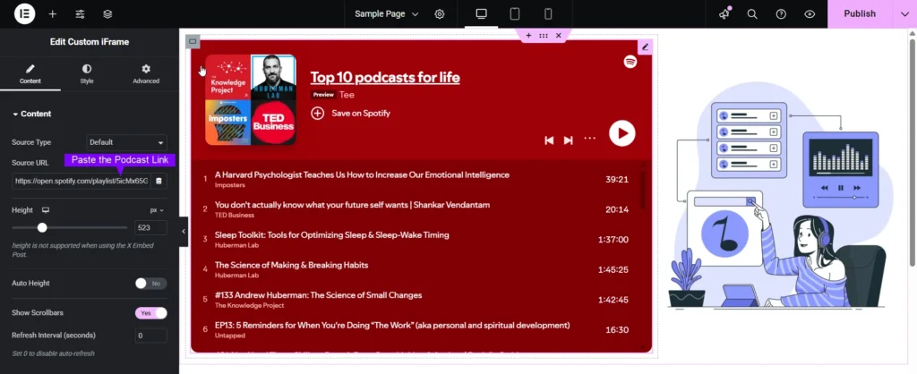The height and width of the screenshot is (374, 917).
Task: Click the Save on Spotify button
Action: tap(350, 114)
